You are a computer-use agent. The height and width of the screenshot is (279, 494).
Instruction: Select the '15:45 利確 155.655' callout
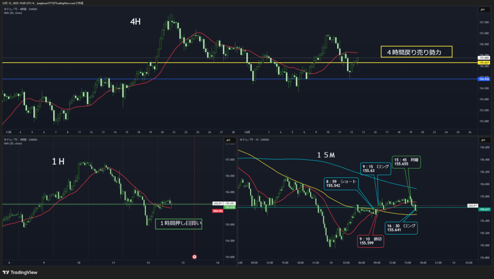click(x=406, y=161)
